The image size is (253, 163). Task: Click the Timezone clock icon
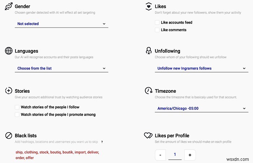point(148,91)
